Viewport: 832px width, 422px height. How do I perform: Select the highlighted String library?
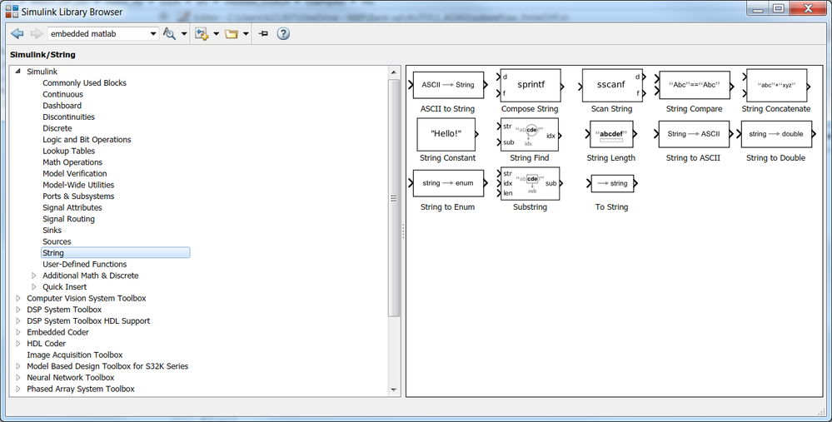click(x=115, y=253)
